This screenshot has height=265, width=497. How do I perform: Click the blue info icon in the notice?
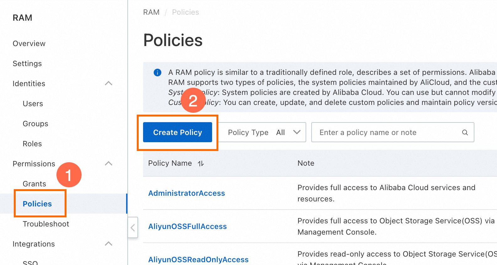(157, 73)
